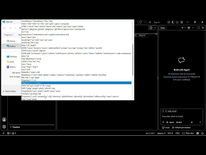206x155 pixels.
Task: Open the Accounts icon in activity bar
Action: coord(4,119)
